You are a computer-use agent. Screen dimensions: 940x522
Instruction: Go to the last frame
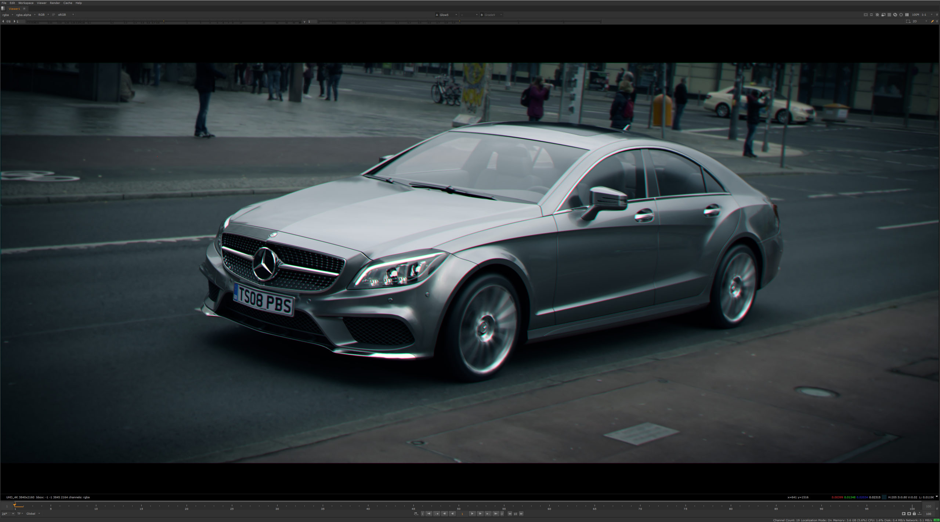pyautogui.click(x=496, y=514)
